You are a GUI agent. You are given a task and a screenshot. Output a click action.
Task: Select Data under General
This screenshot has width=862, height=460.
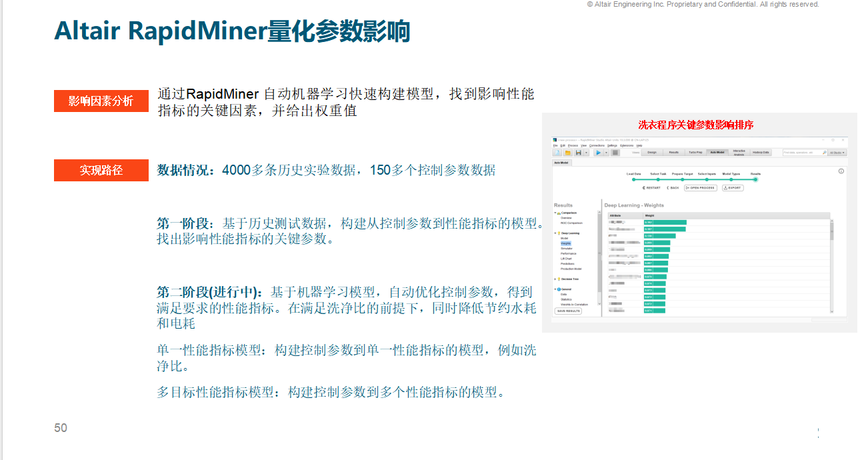pyautogui.click(x=564, y=294)
